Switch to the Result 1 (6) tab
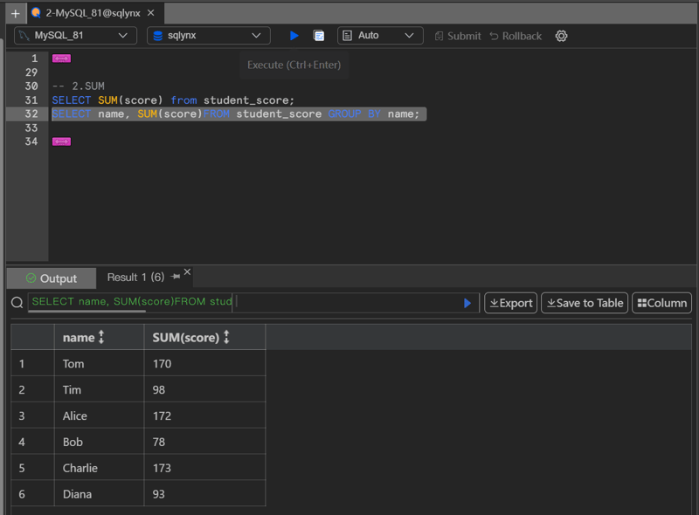 pyautogui.click(x=135, y=277)
